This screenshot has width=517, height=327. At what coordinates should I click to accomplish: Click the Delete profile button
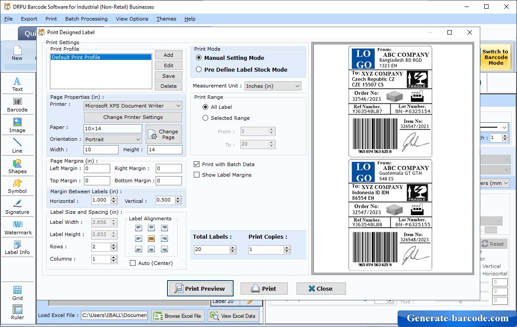(168, 86)
